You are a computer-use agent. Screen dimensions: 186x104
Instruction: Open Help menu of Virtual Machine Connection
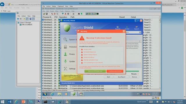(71, 6)
